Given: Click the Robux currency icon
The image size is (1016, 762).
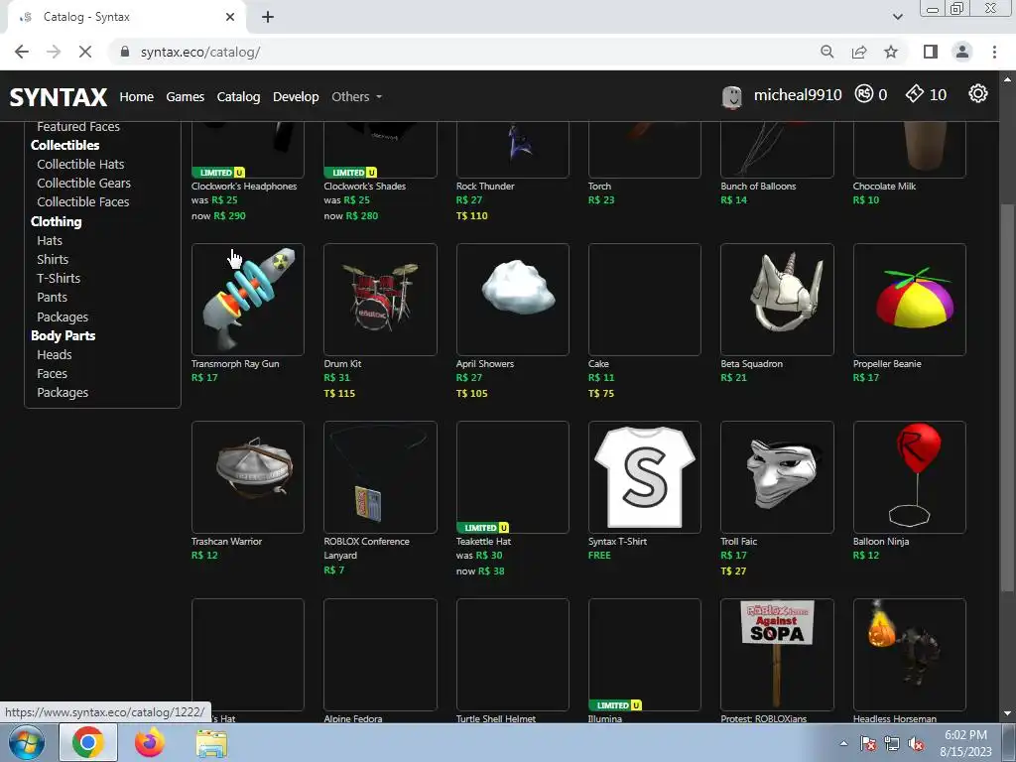Looking at the screenshot, I should coord(864,94).
